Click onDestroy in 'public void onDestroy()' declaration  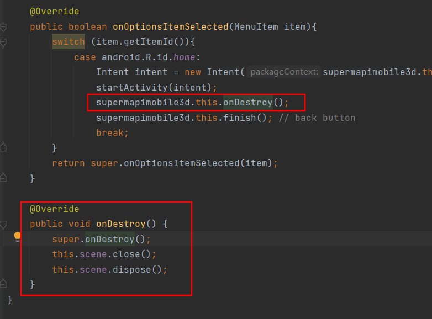120,224
